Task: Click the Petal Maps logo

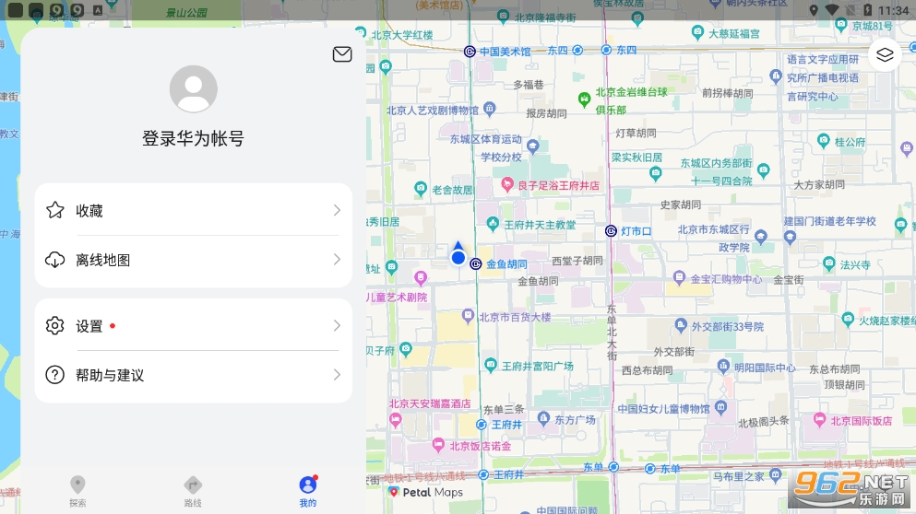Action: click(426, 493)
